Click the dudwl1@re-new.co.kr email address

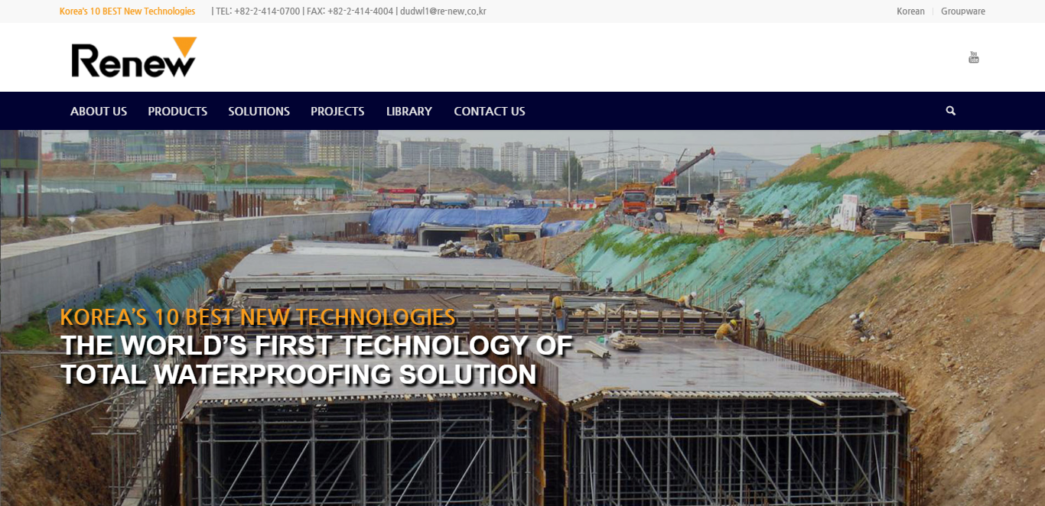[x=444, y=11]
